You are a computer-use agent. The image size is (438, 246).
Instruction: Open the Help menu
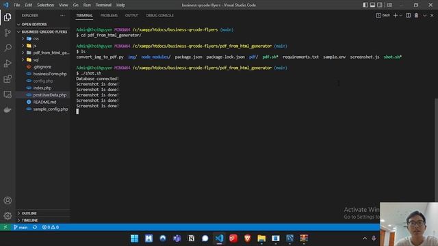click(x=120, y=5)
